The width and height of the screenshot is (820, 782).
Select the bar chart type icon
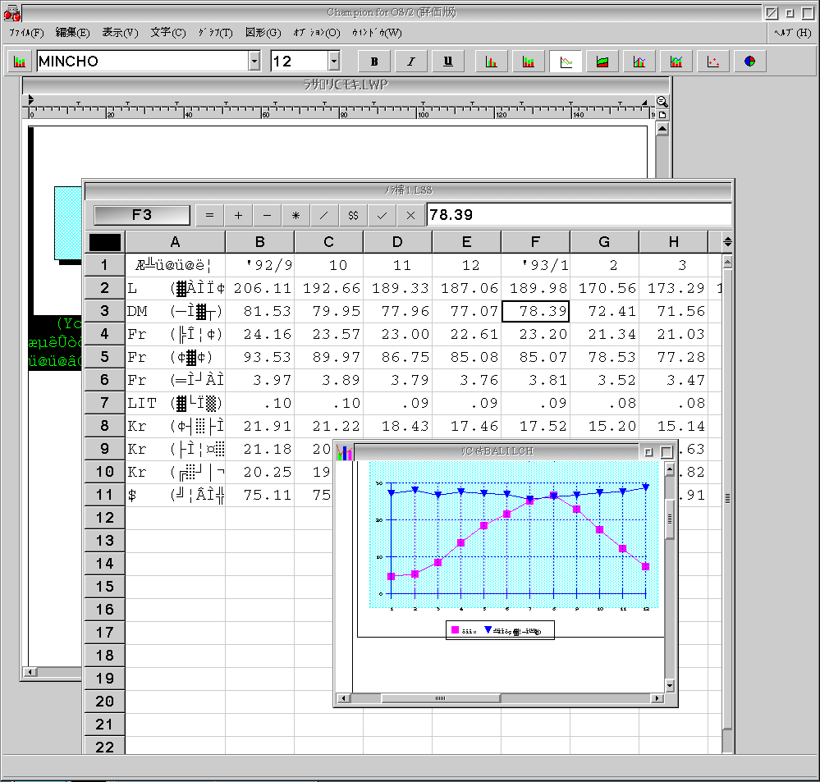pos(491,62)
